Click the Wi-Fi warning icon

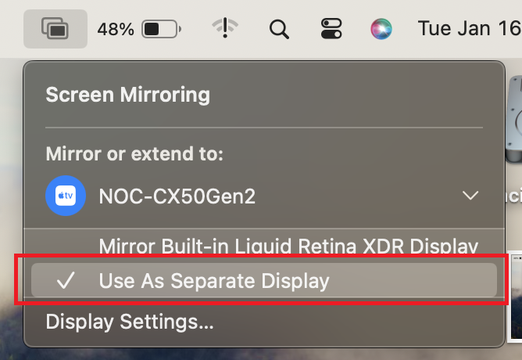[225, 29]
